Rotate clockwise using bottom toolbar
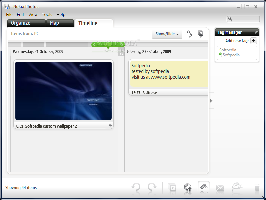266x200 pixels. [x=152, y=187]
